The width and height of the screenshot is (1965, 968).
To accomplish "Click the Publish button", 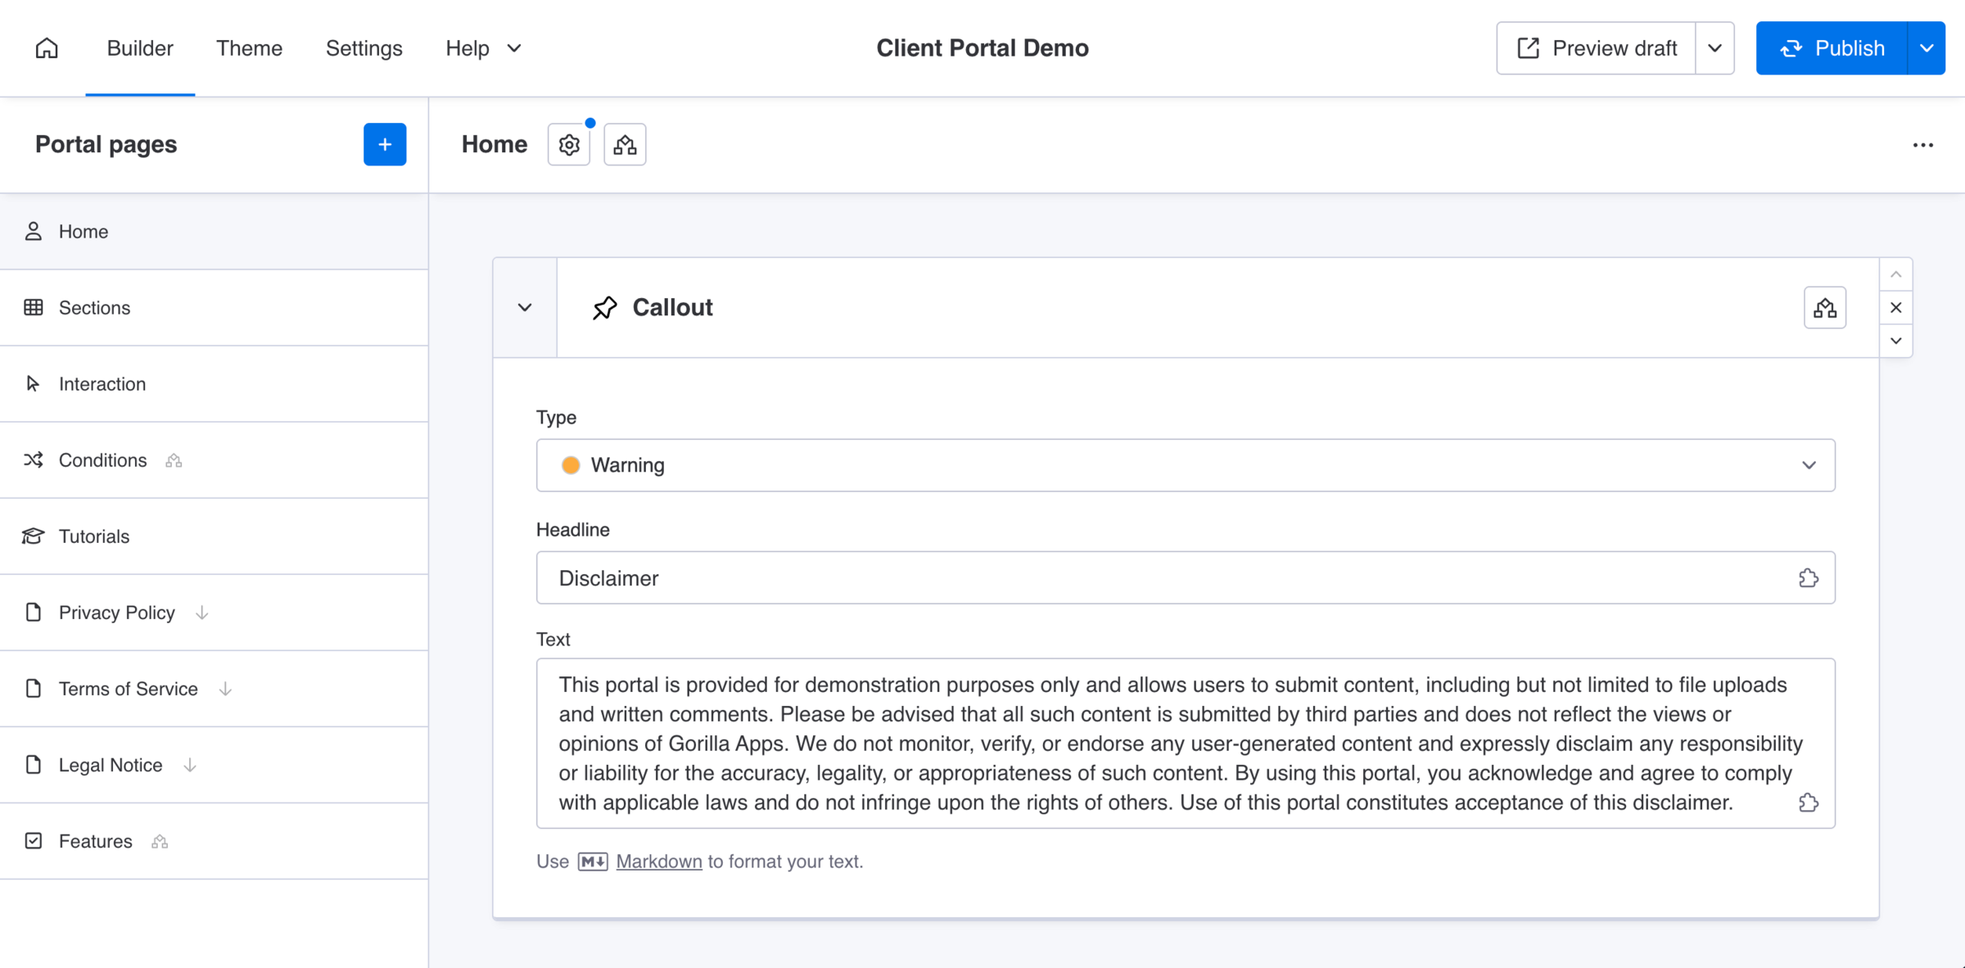I will pos(1832,48).
